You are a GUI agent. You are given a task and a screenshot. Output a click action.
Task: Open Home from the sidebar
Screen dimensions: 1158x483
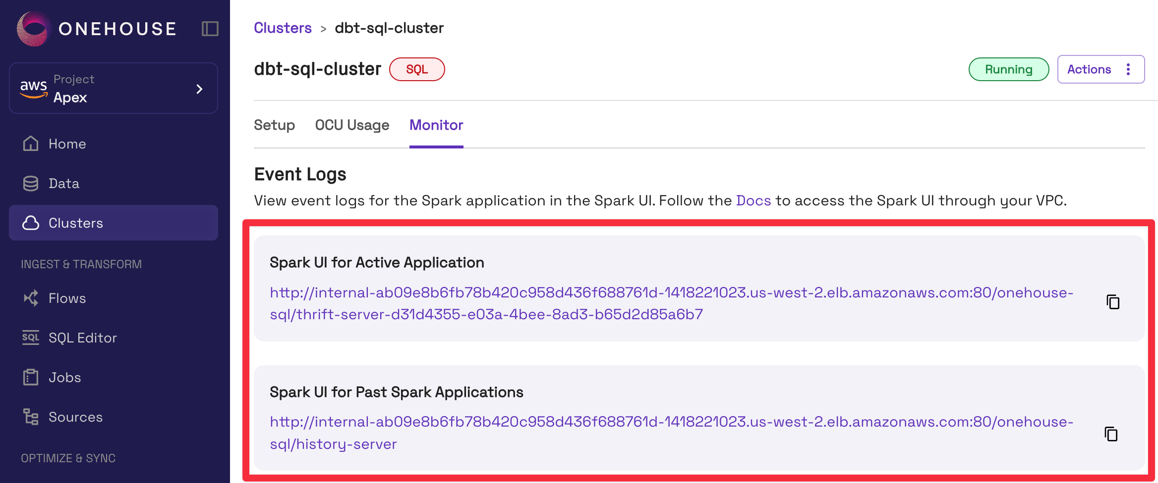pyautogui.click(x=67, y=144)
